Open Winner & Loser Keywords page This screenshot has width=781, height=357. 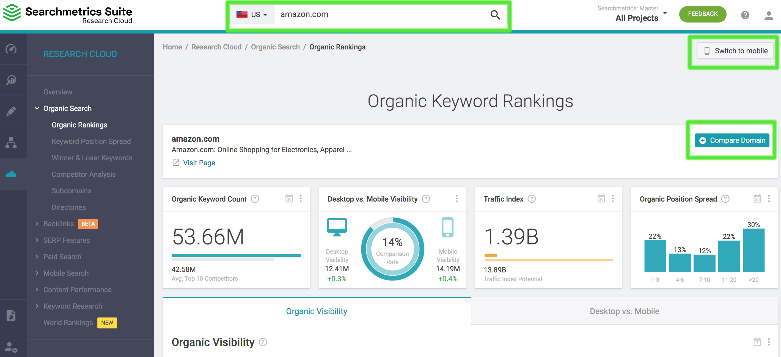click(92, 158)
